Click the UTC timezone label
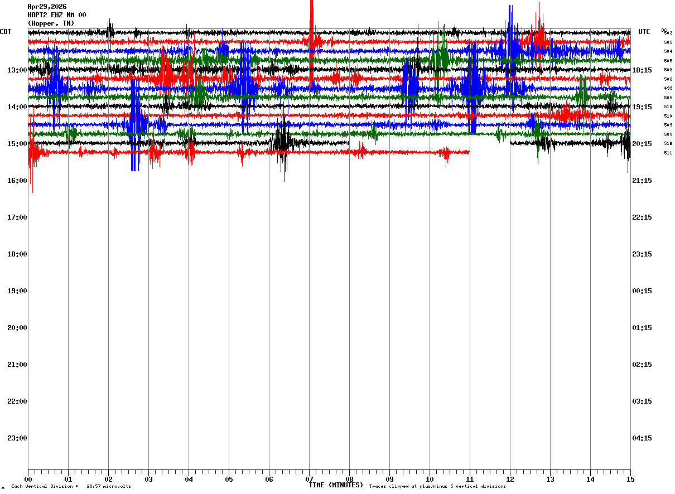 pyautogui.click(x=644, y=32)
